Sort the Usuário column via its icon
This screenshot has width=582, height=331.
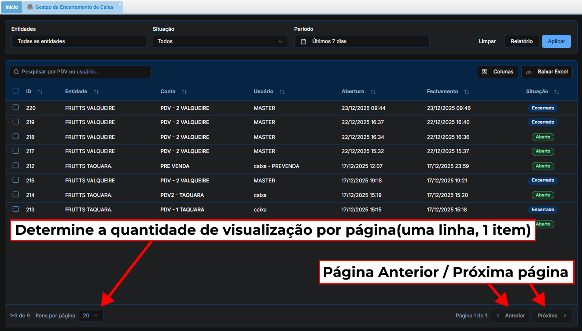click(282, 92)
